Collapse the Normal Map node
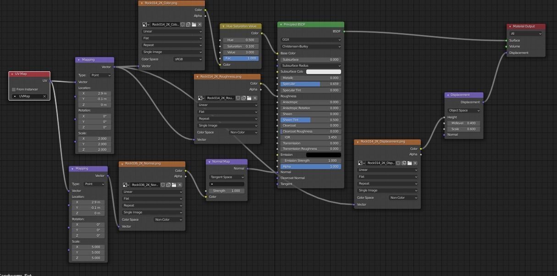 pyautogui.click(x=209, y=161)
